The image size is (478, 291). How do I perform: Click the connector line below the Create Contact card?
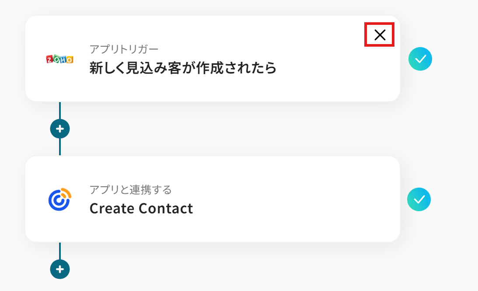60,250
